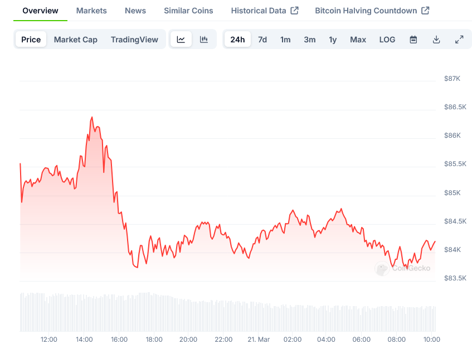The height and width of the screenshot is (349, 472).
Task: Select the Price toggle
Action: point(31,40)
